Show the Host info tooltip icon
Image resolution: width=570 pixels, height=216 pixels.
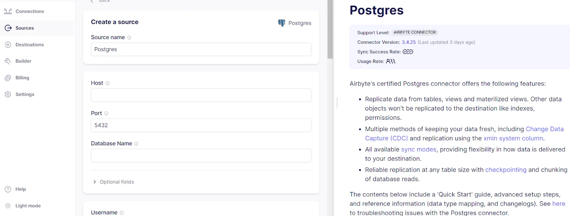pos(107,83)
